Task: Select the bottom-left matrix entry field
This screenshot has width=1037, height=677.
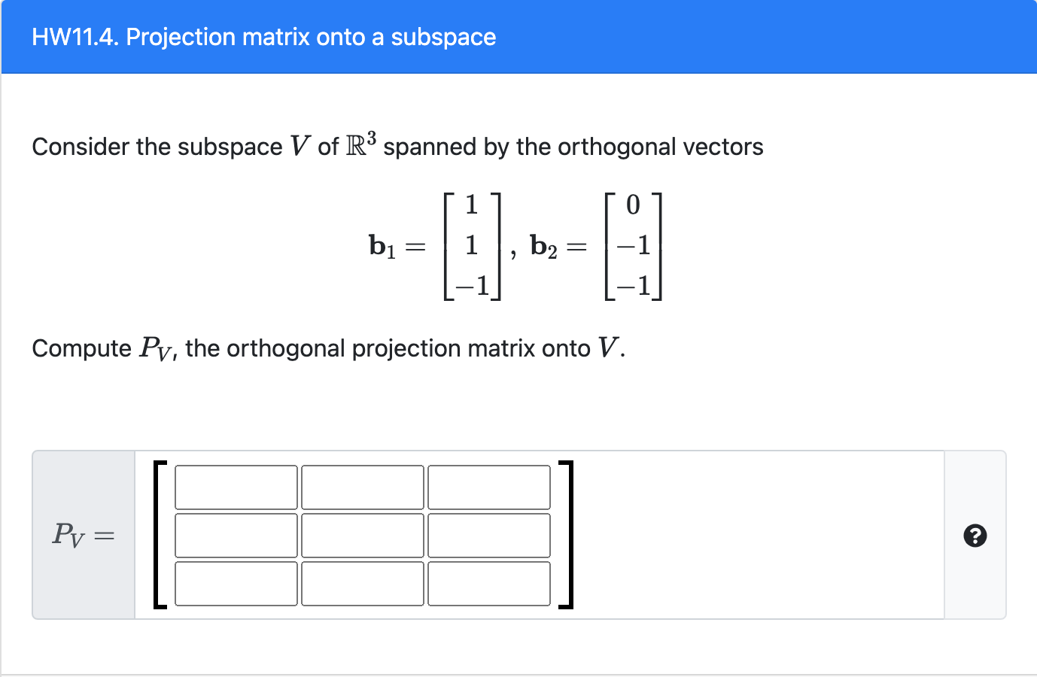Action: click(x=235, y=583)
